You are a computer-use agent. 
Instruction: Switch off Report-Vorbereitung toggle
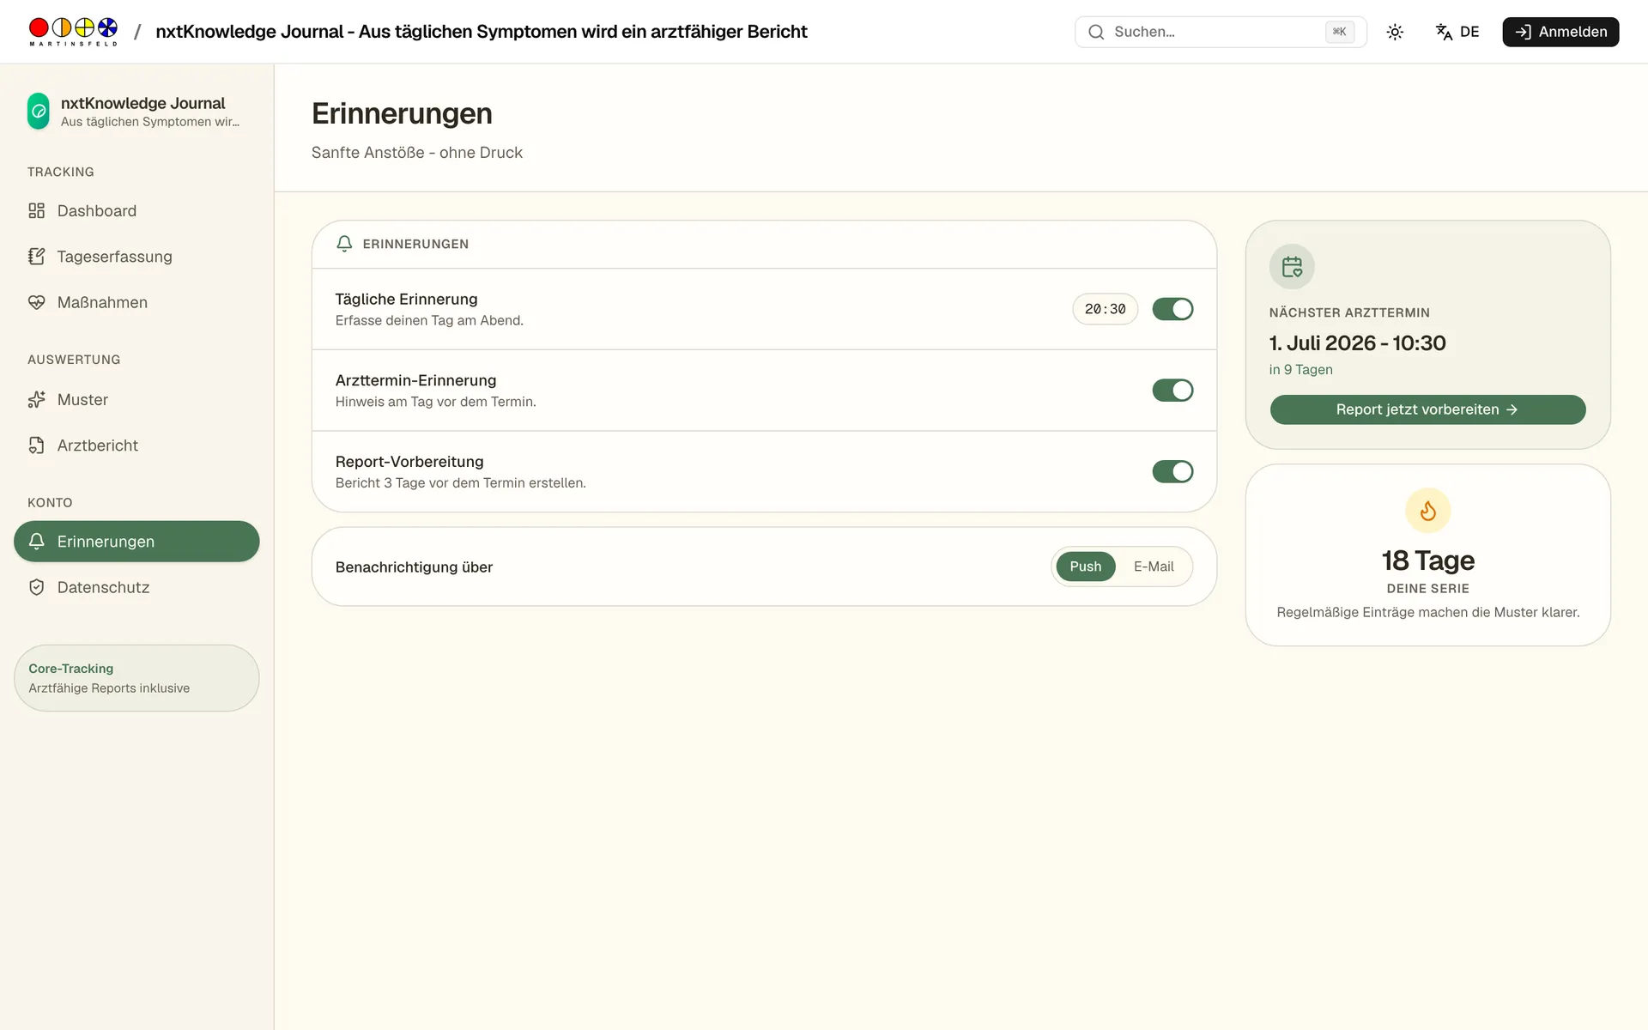(1172, 472)
